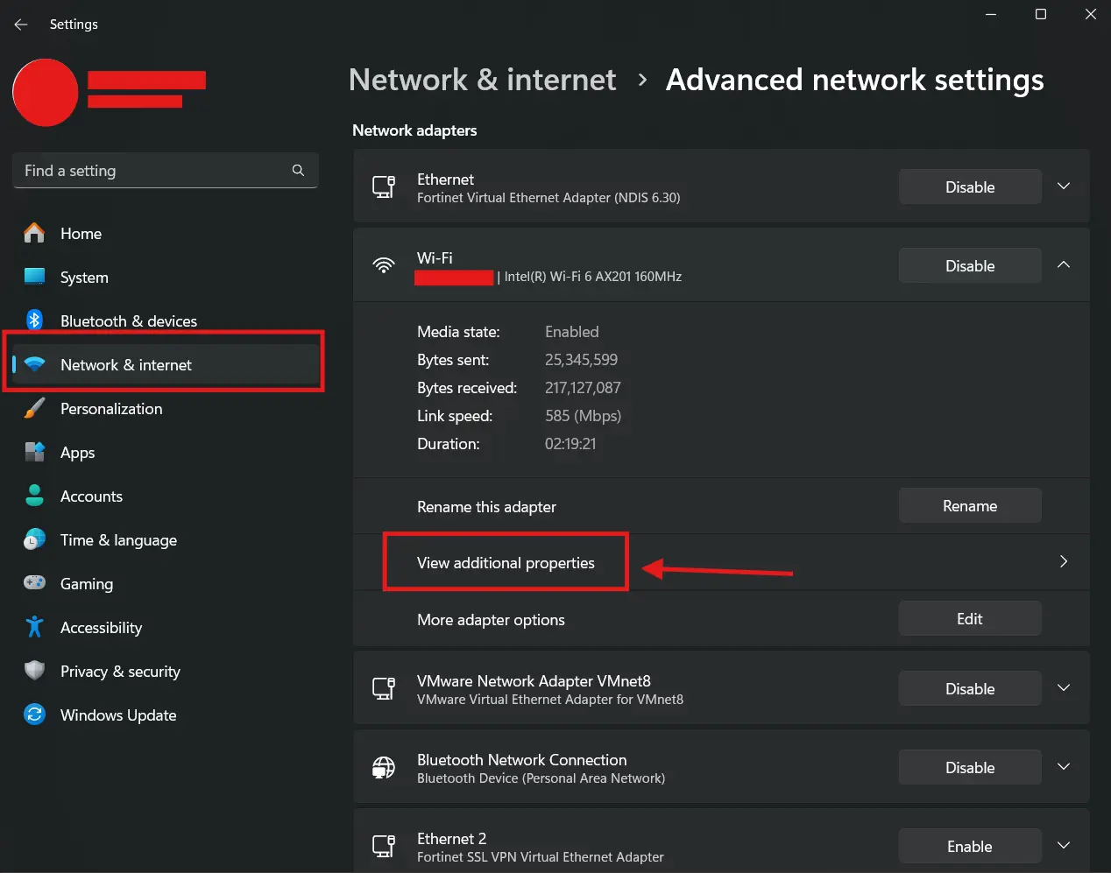Screen dimensions: 1111x873
Task: Click the Network adapters heading
Action: pos(414,130)
